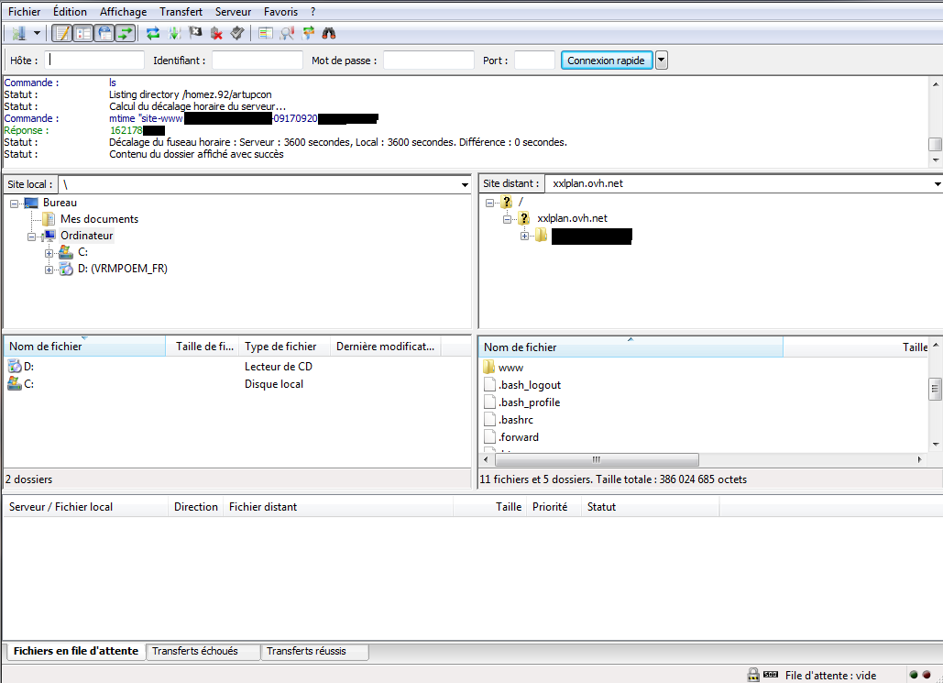Toggle the message log display

[62, 33]
